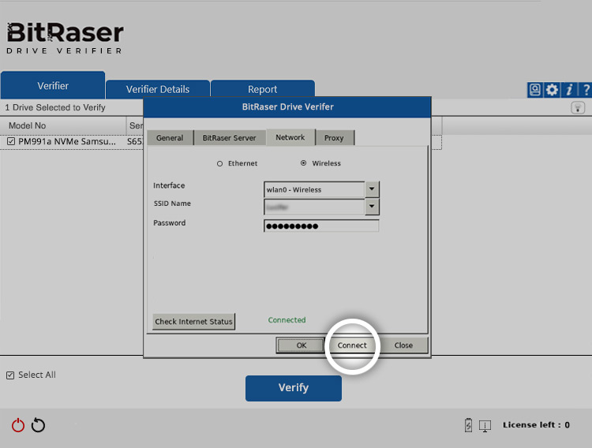The image size is (592, 448).
Task: Switch to the Proxy tab
Action: pyautogui.click(x=334, y=138)
